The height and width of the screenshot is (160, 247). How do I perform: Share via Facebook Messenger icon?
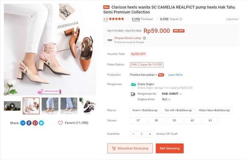coord(23,123)
